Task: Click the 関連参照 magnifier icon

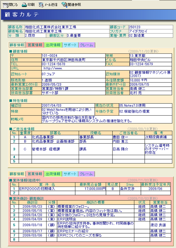Action: (64, 5)
